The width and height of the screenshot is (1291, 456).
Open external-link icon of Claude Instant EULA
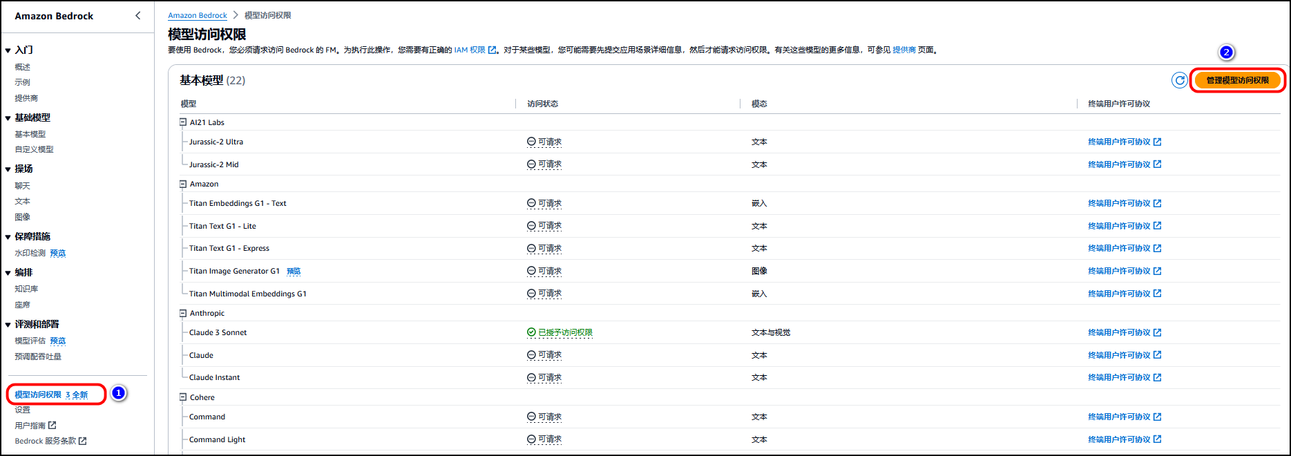1157,377
